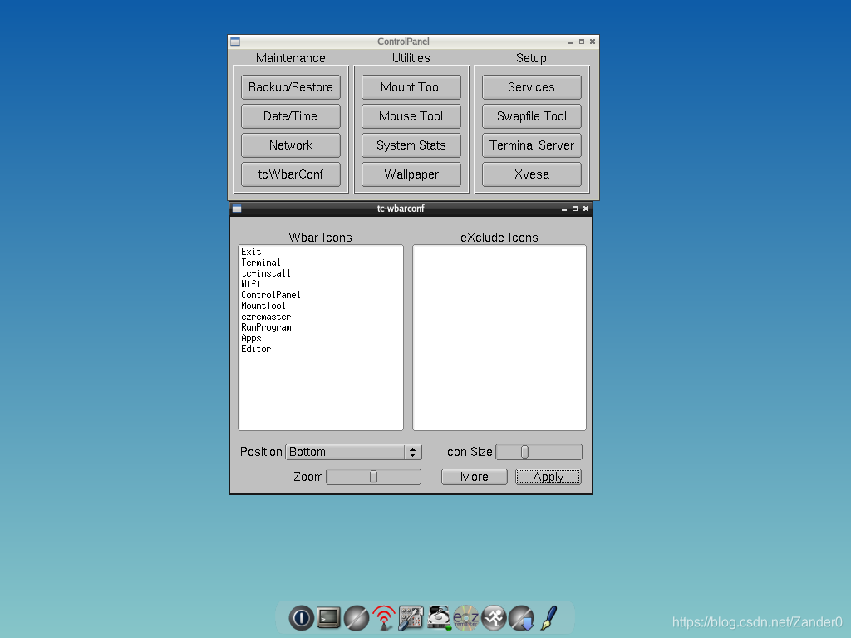This screenshot has height=638, width=851.
Task: Click ControlPanel window menu icon in title bar
Action: point(235,42)
